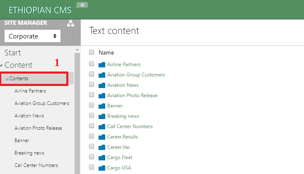Image resolution: width=304 pixels, height=174 pixels.
Task: Click the folder icon next to Banner
Action: pyautogui.click(x=102, y=106)
